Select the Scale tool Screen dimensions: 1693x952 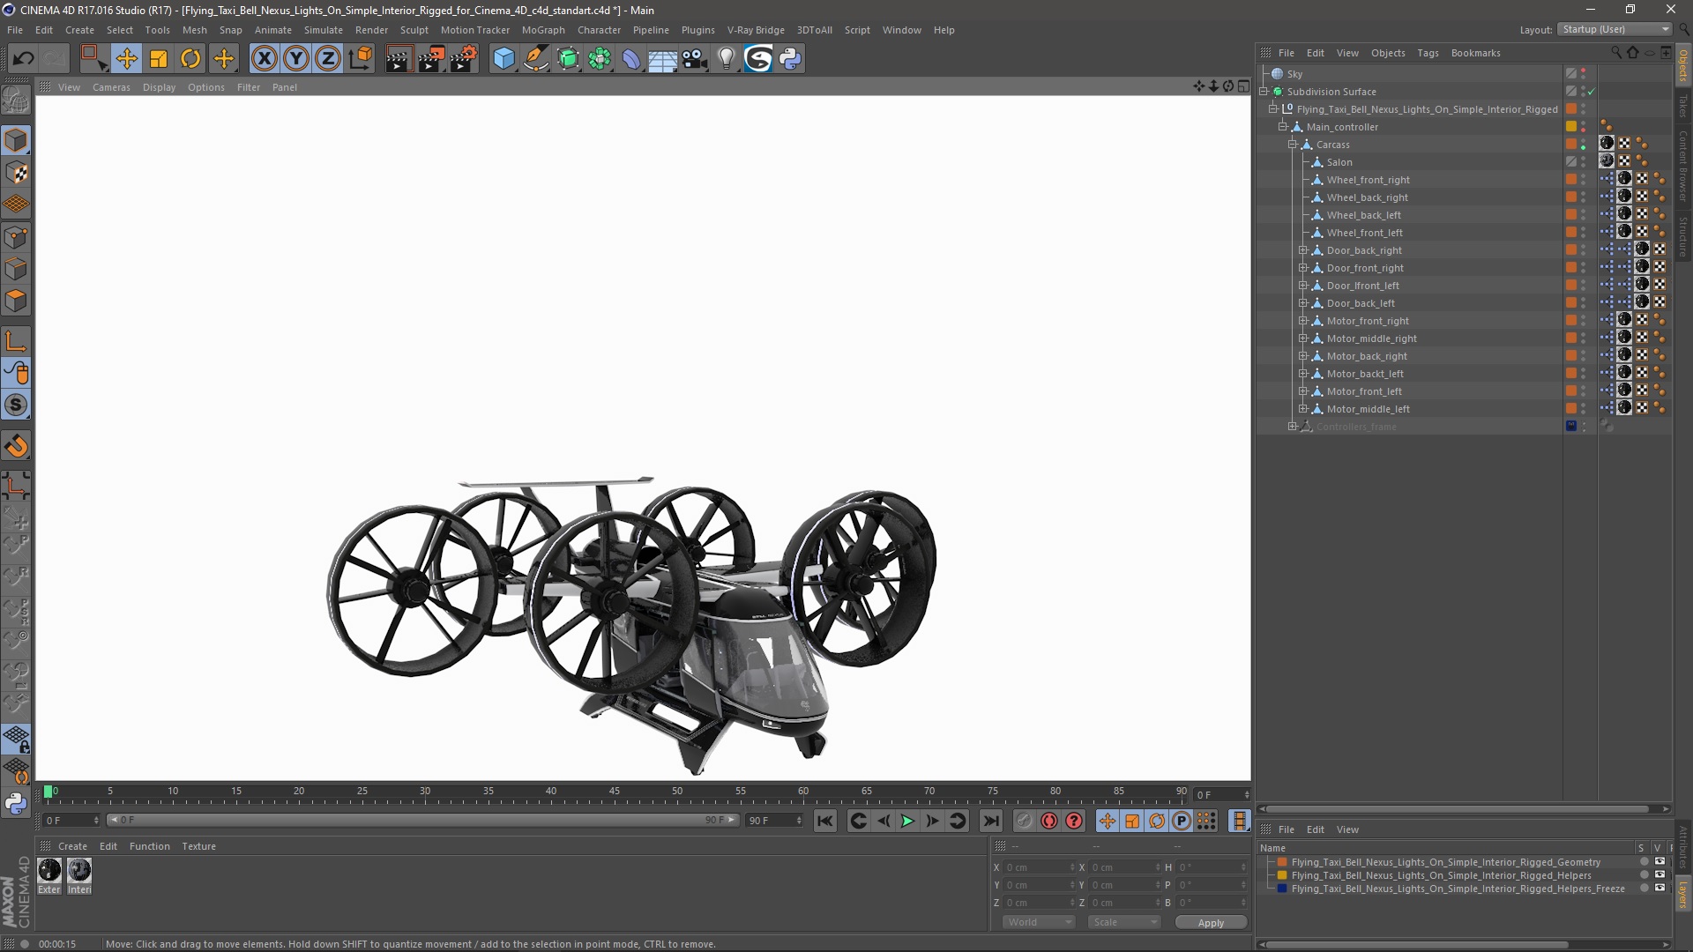(x=159, y=59)
